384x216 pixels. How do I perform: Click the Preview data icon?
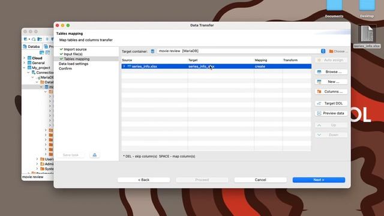click(319, 113)
